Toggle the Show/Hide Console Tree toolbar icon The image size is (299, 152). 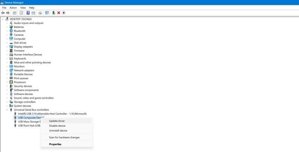[15, 13]
